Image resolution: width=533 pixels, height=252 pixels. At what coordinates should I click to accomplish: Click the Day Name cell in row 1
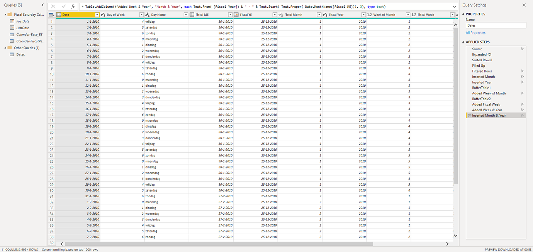166,22
